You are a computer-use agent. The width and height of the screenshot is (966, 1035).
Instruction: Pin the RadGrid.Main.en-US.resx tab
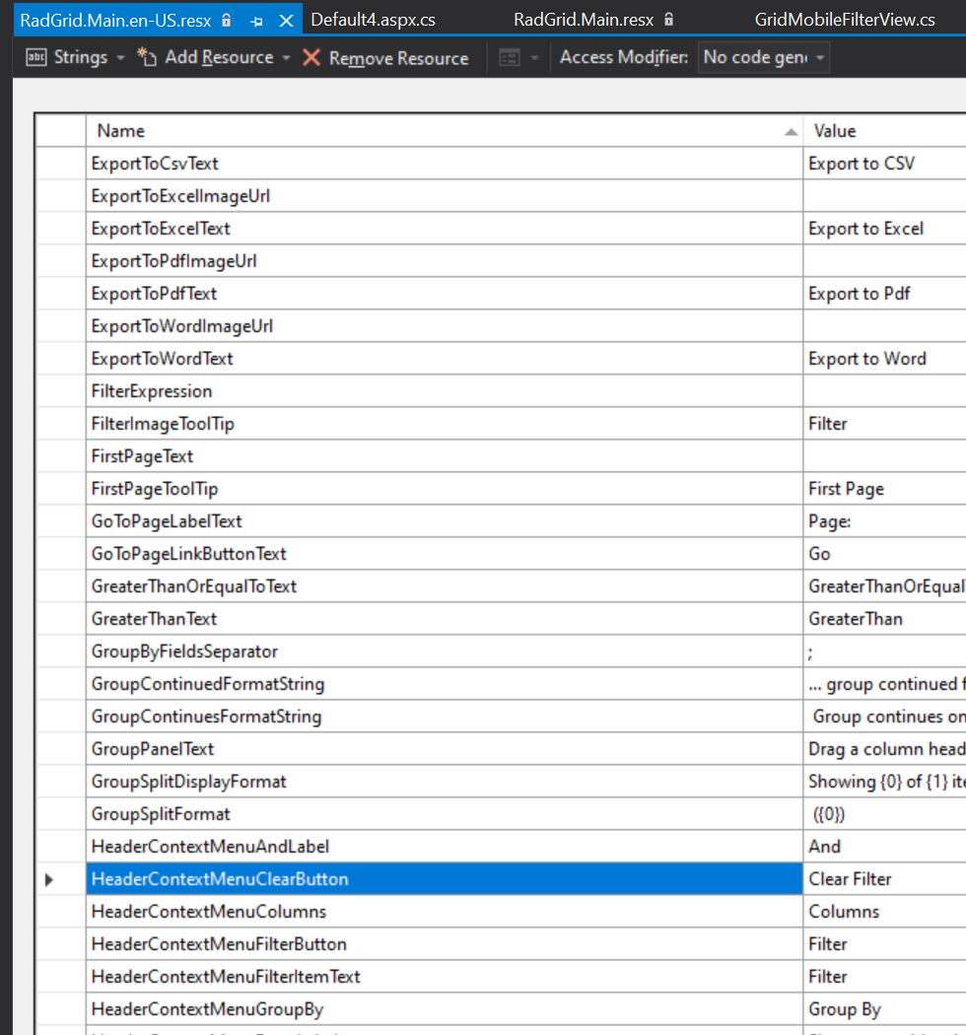[257, 21]
